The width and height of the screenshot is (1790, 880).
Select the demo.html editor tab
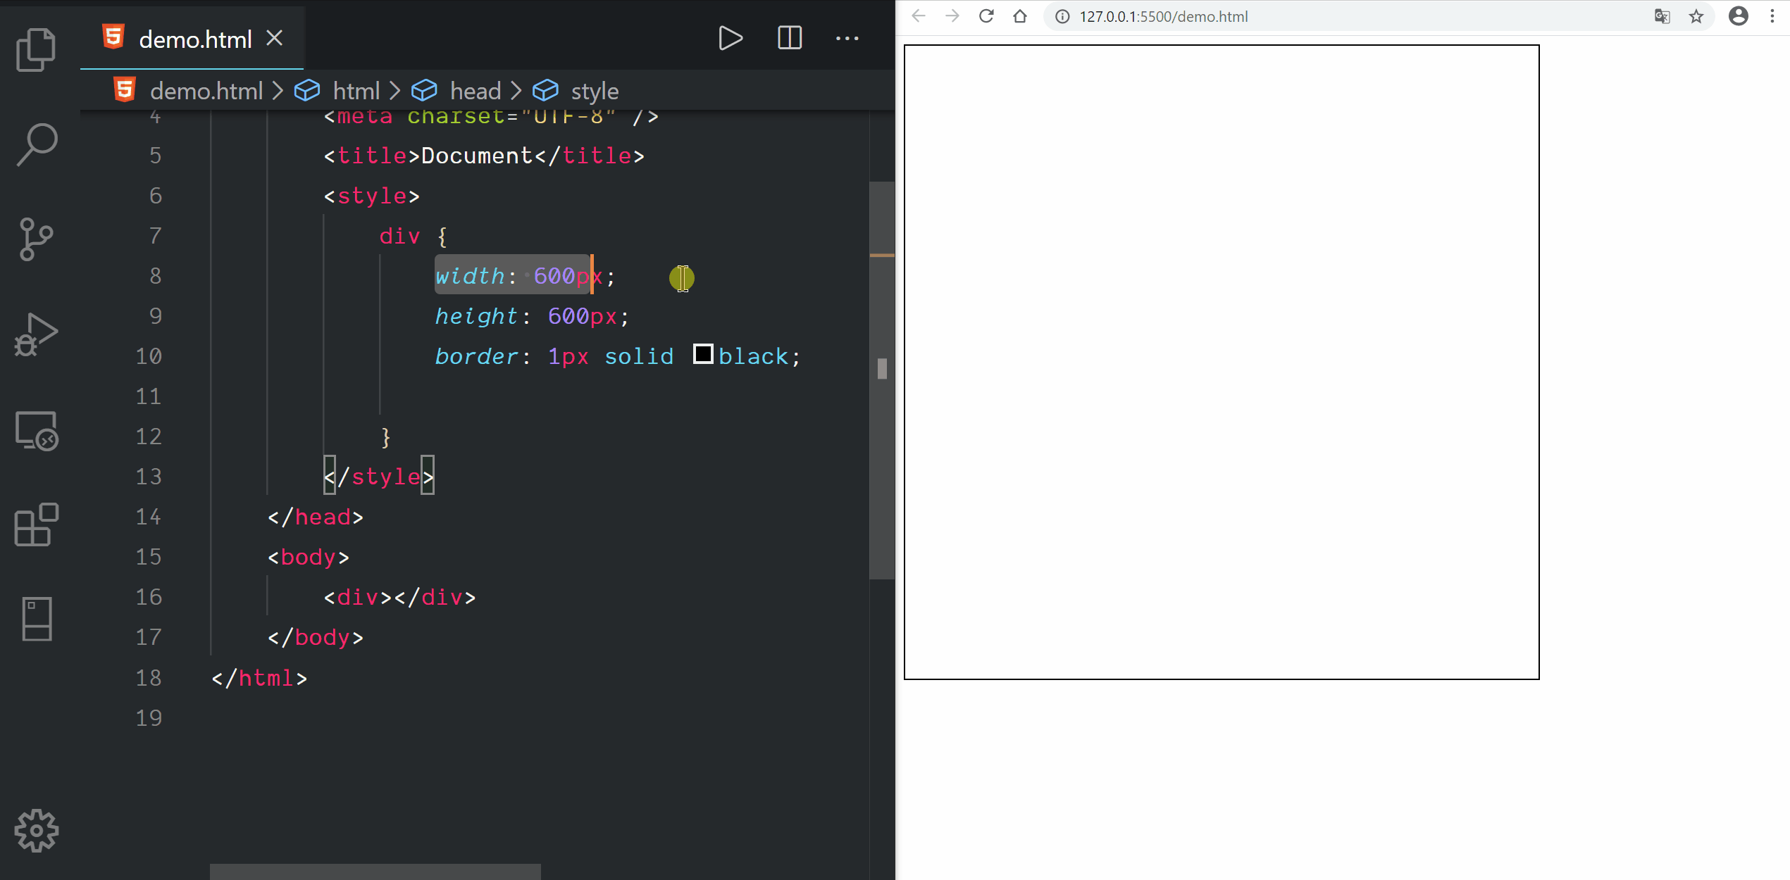point(194,39)
